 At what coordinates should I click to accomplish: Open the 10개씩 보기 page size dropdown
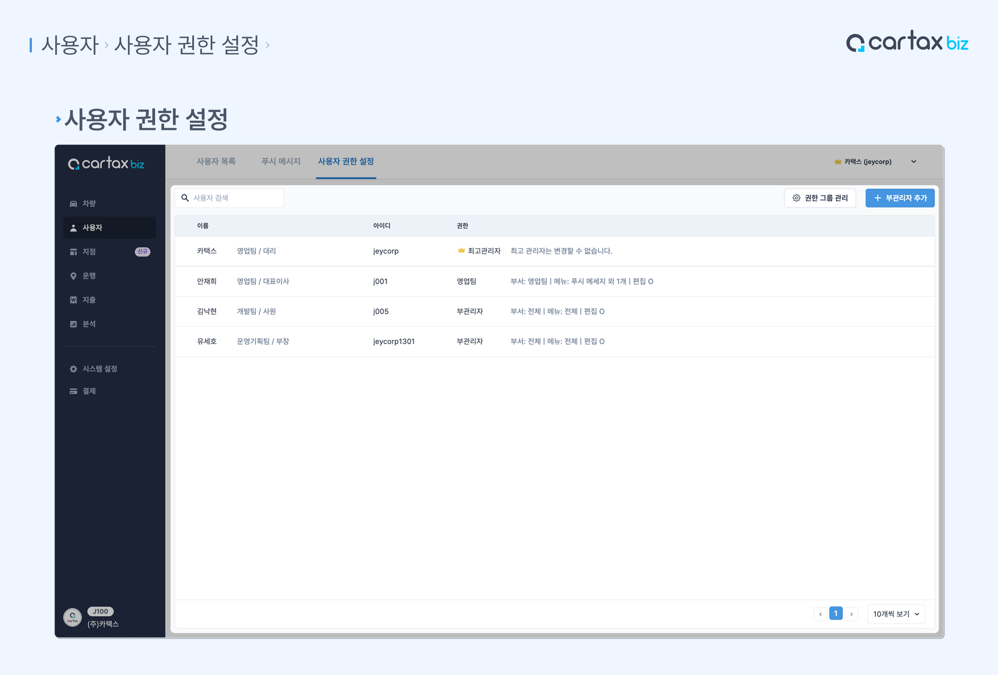[896, 614]
